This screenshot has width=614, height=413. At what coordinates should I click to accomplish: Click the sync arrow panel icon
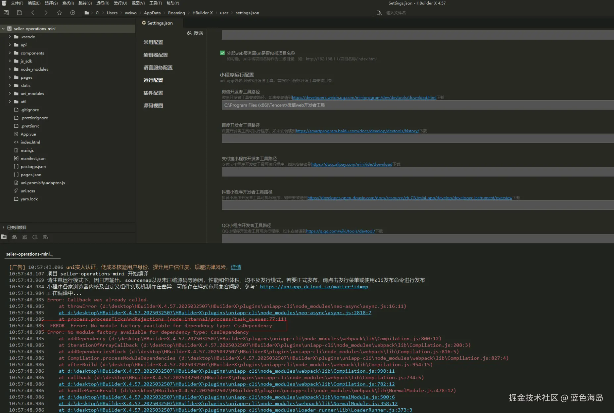tap(35, 237)
